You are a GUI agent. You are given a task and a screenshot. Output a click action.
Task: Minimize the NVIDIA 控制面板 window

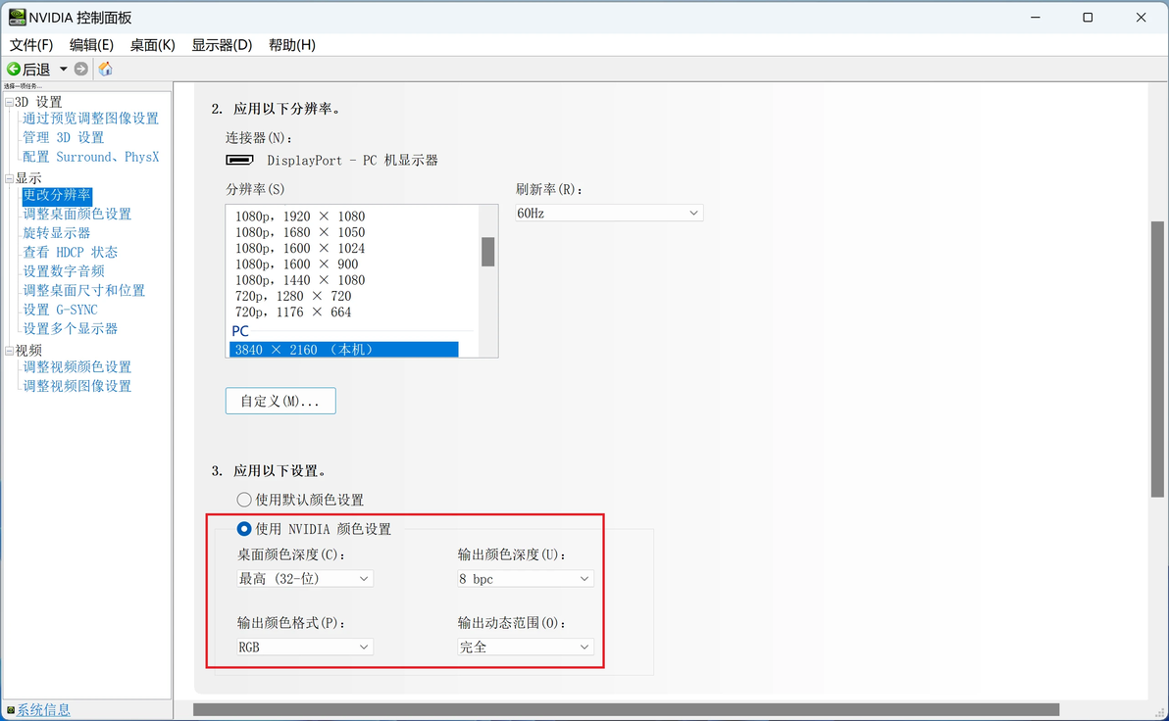(1035, 17)
